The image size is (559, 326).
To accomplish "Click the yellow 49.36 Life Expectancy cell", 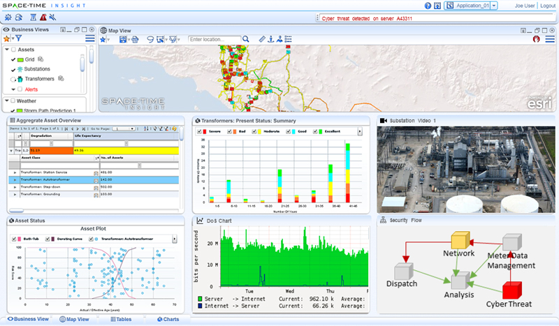I will [126, 151].
